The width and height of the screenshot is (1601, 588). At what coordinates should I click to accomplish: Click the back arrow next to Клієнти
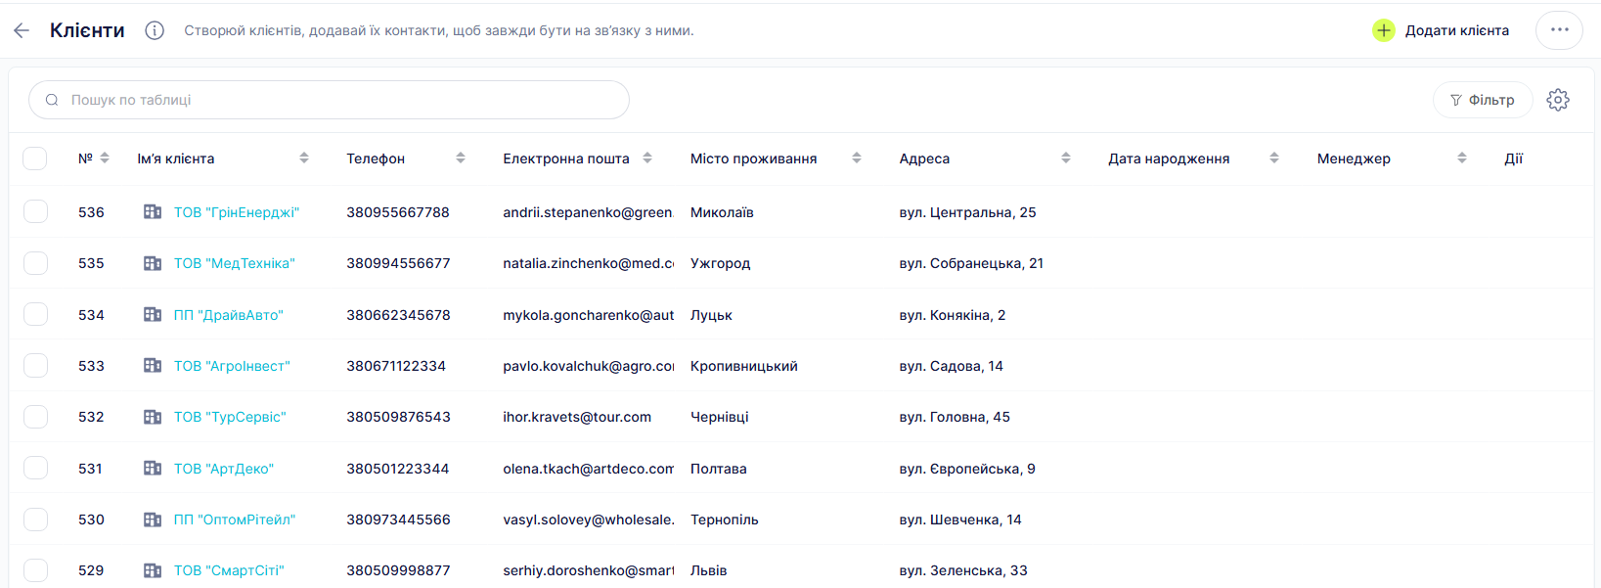tap(22, 30)
